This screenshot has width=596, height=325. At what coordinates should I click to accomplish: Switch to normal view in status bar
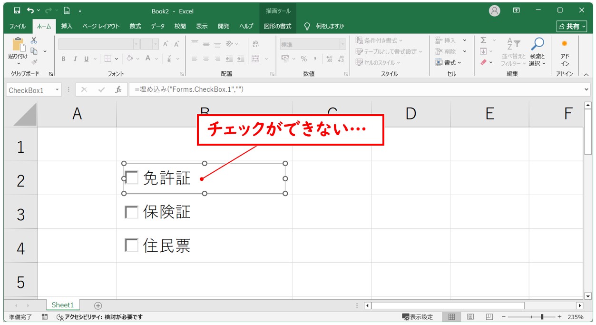pyautogui.click(x=451, y=317)
